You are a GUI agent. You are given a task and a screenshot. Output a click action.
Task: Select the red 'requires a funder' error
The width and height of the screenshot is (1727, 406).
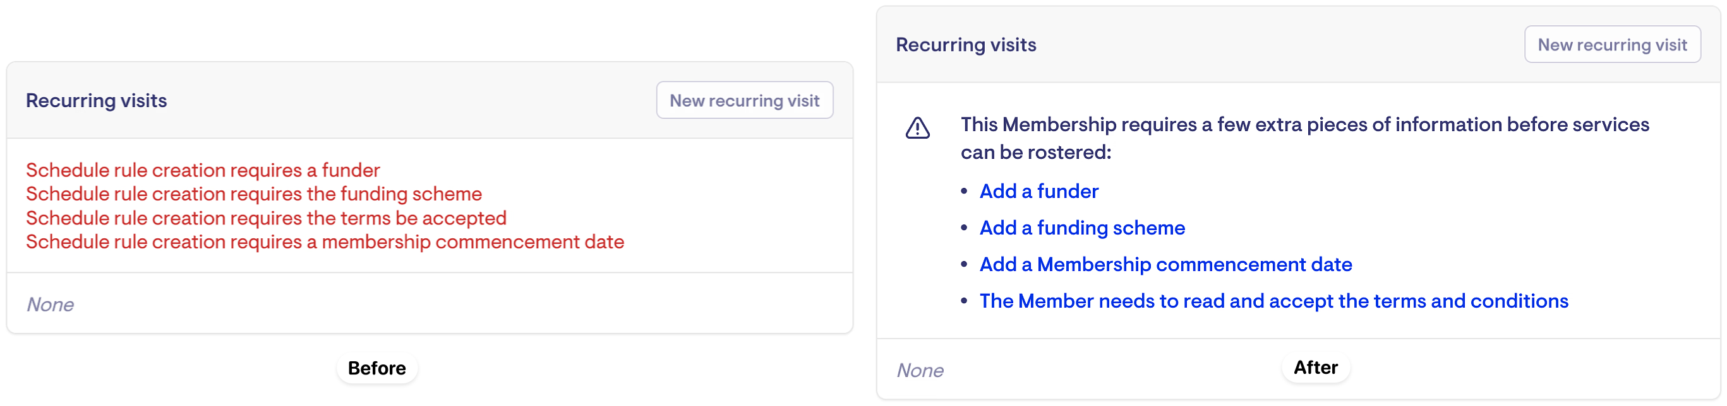point(203,171)
